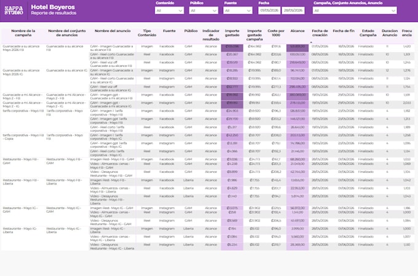Open the Contenido filter dropdown
Image resolution: width=418 pixels, height=276 pixels.
(x=169, y=10)
